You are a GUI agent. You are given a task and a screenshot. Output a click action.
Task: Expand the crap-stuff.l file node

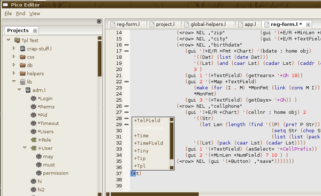pos(14,48)
